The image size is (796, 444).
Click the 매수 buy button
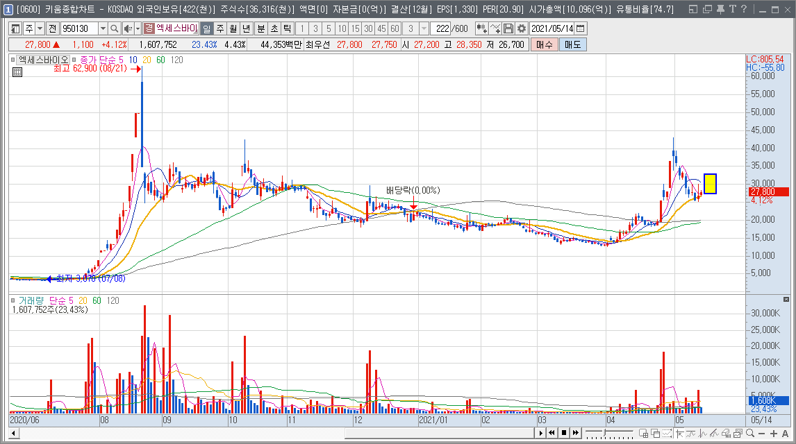[x=544, y=44]
